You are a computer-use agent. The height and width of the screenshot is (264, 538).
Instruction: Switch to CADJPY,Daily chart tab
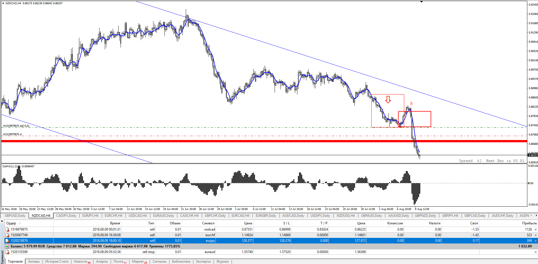[x=66, y=216]
